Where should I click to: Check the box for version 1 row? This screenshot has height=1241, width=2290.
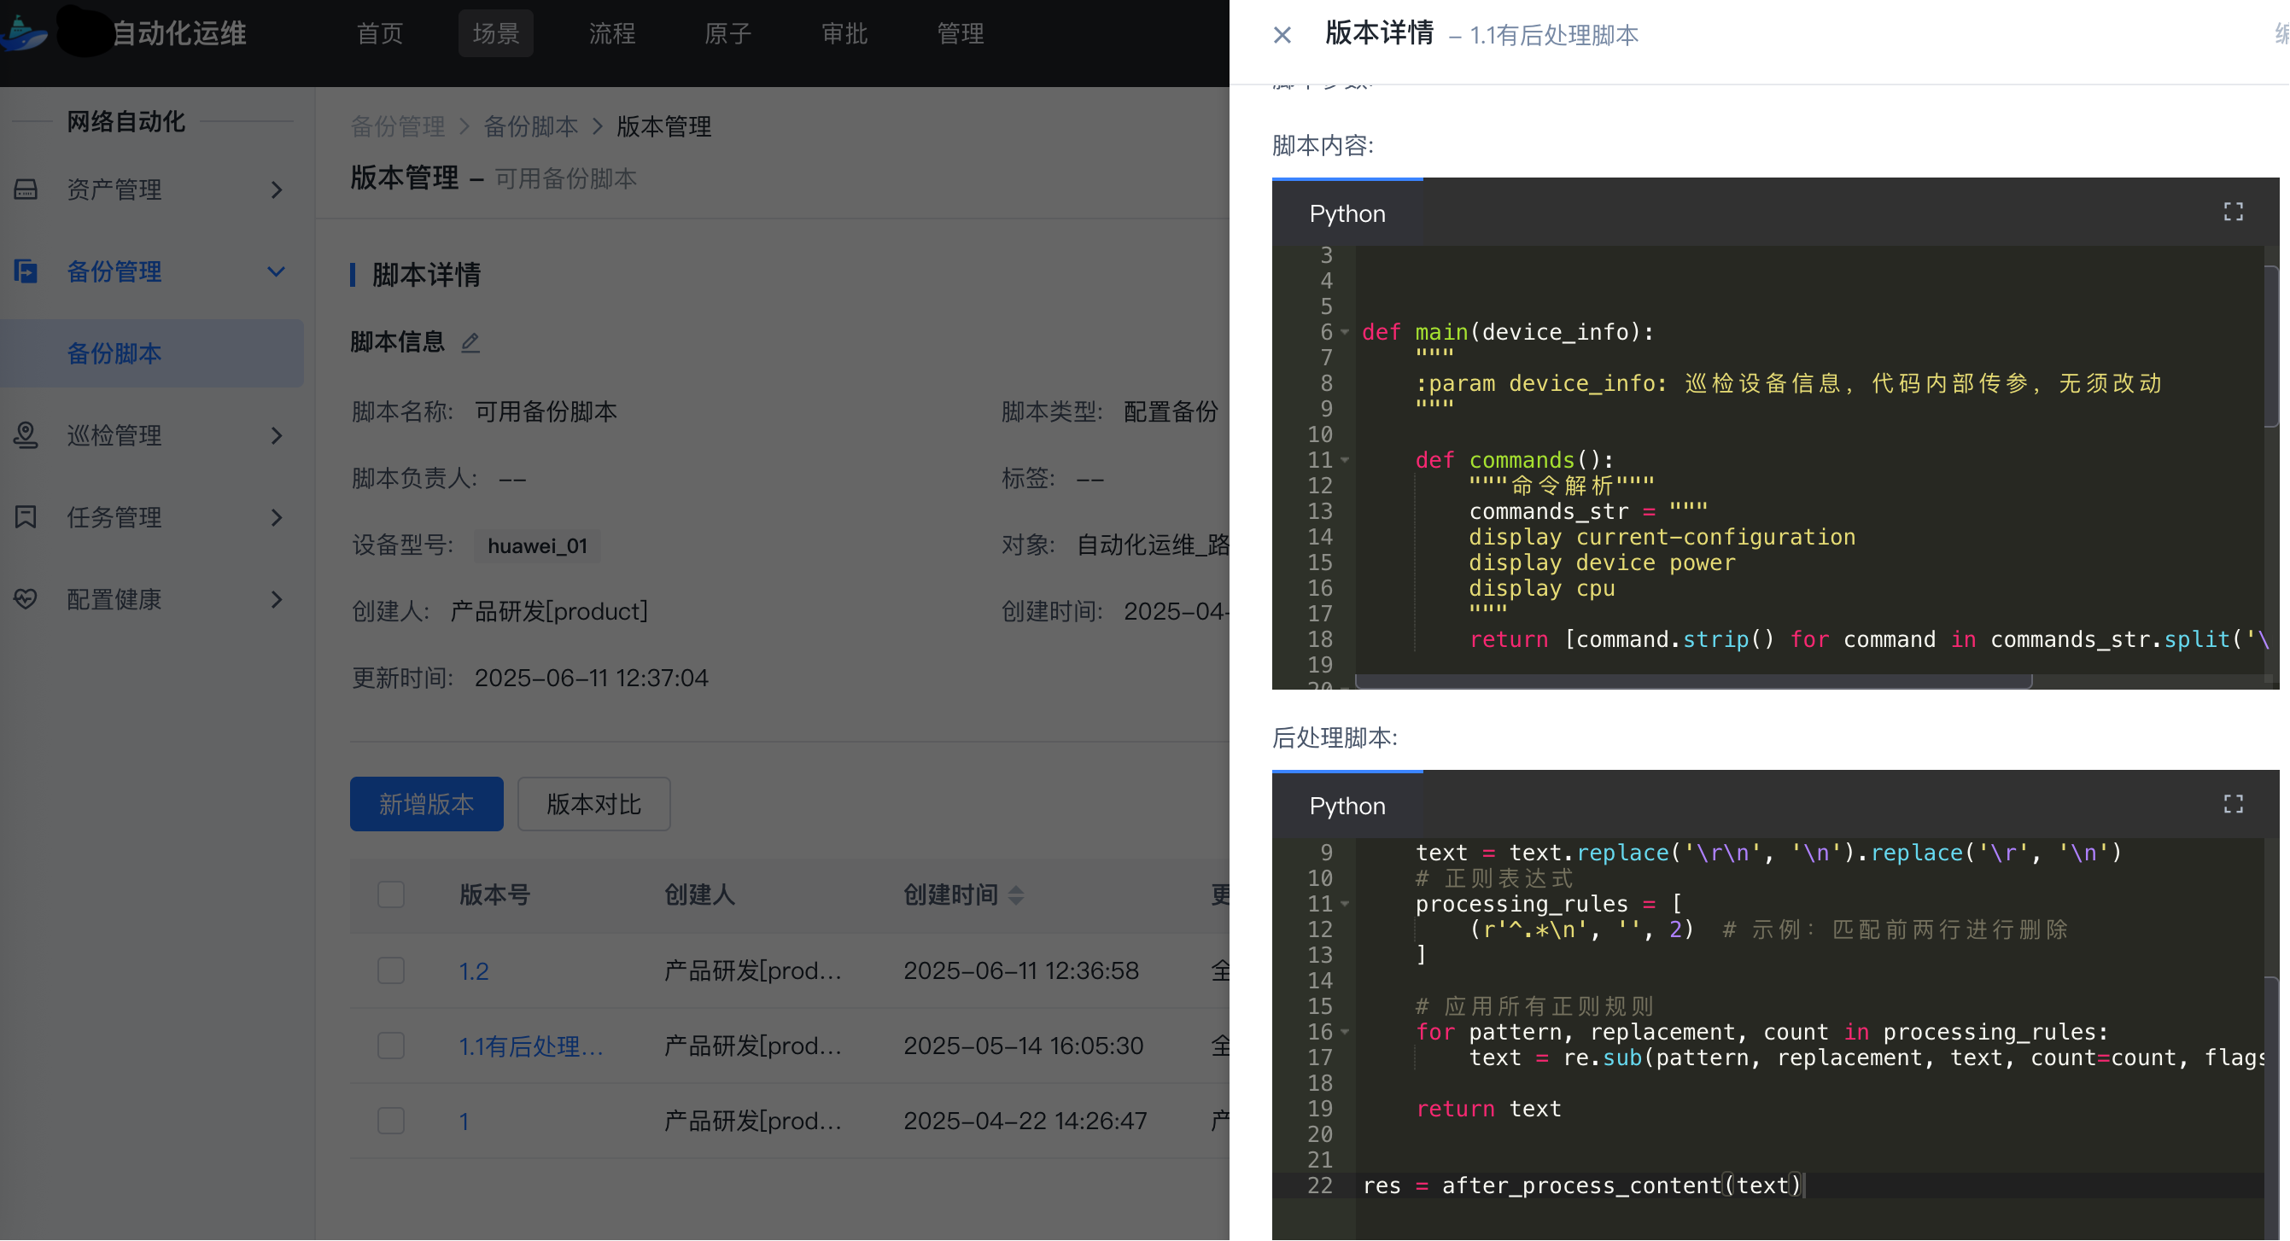(x=390, y=1120)
